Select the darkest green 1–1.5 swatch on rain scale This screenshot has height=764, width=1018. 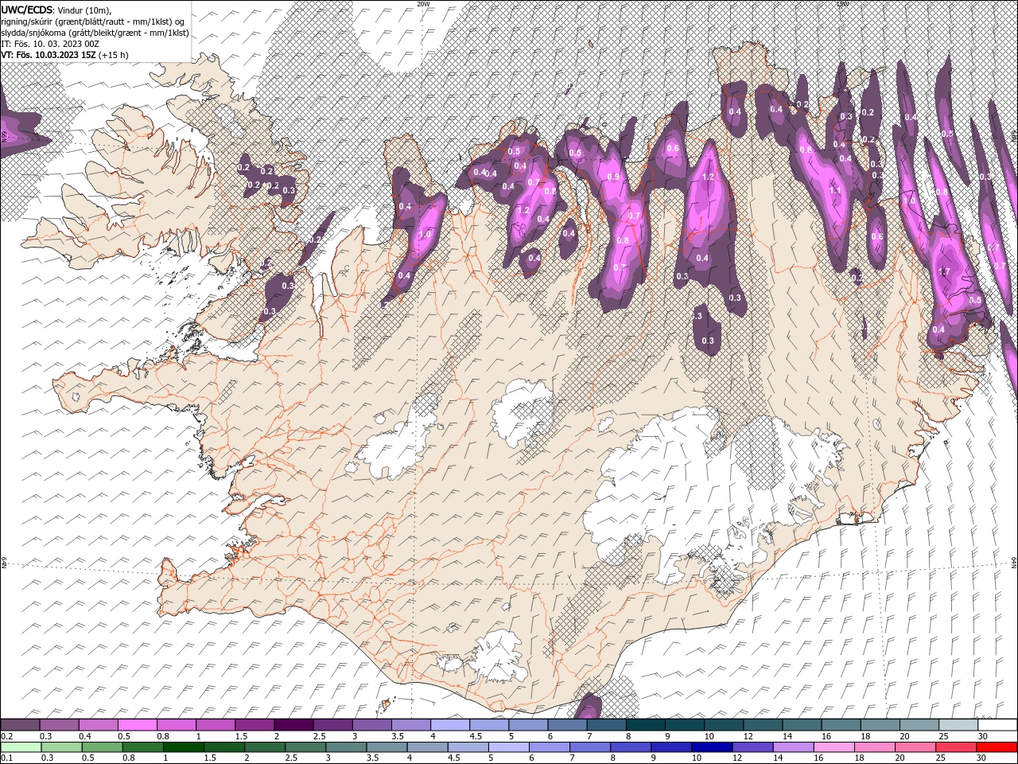tap(183, 747)
